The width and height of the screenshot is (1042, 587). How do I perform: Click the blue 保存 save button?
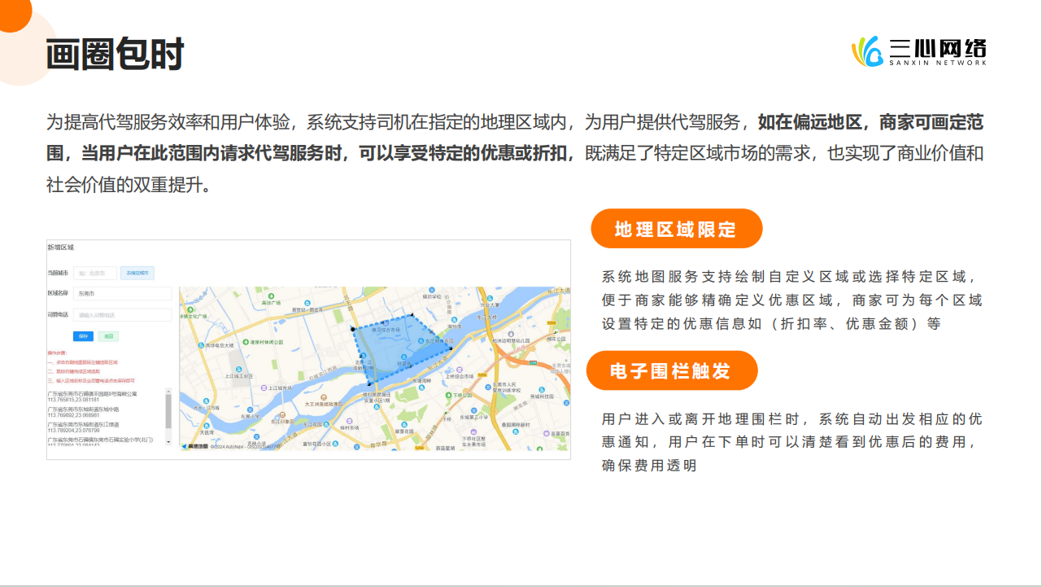tap(83, 336)
